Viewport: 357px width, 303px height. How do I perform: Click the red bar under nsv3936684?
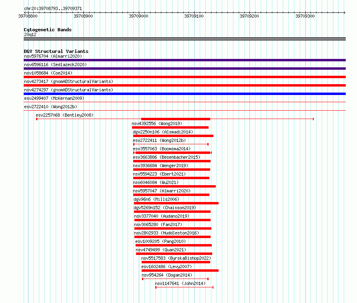click(172, 170)
